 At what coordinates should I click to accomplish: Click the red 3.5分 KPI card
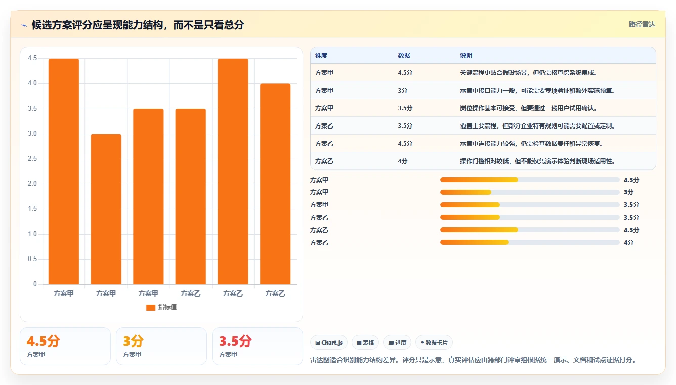[258, 346]
